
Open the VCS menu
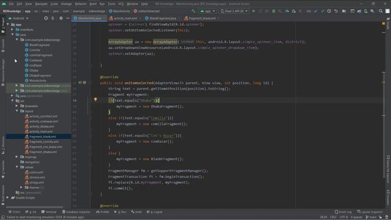[121, 4]
